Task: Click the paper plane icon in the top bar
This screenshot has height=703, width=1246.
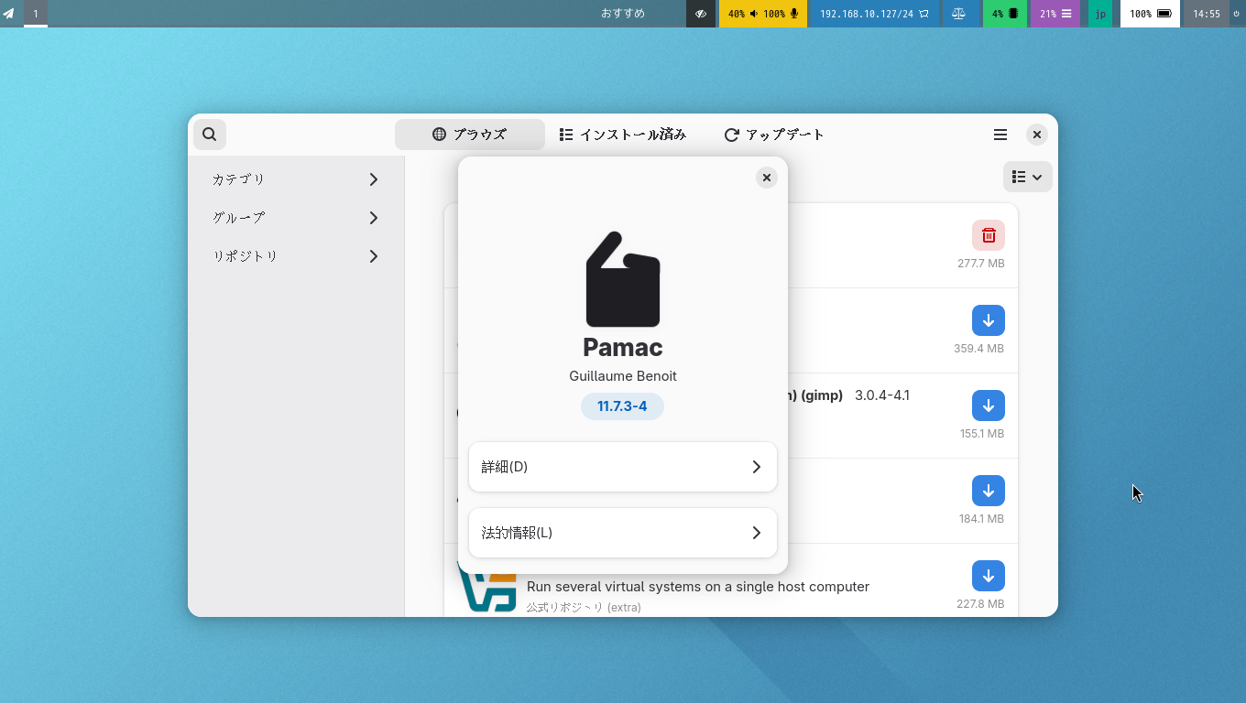Action: point(9,14)
